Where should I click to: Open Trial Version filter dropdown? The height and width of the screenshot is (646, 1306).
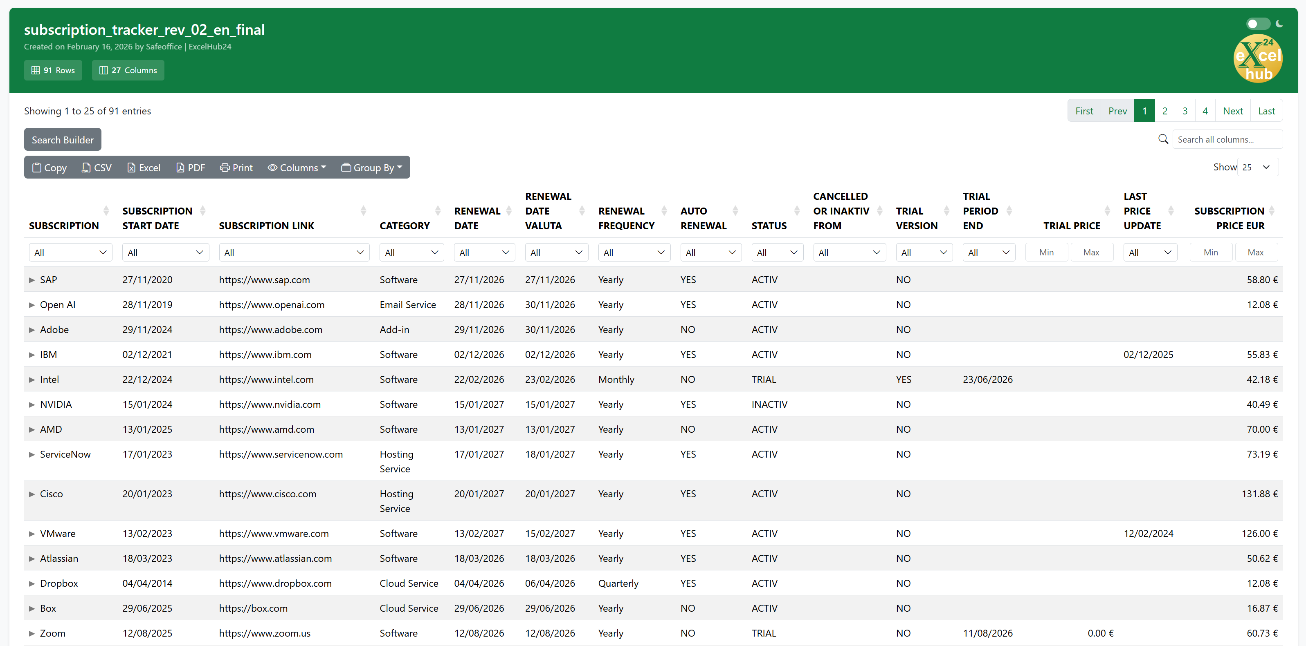coord(924,253)
